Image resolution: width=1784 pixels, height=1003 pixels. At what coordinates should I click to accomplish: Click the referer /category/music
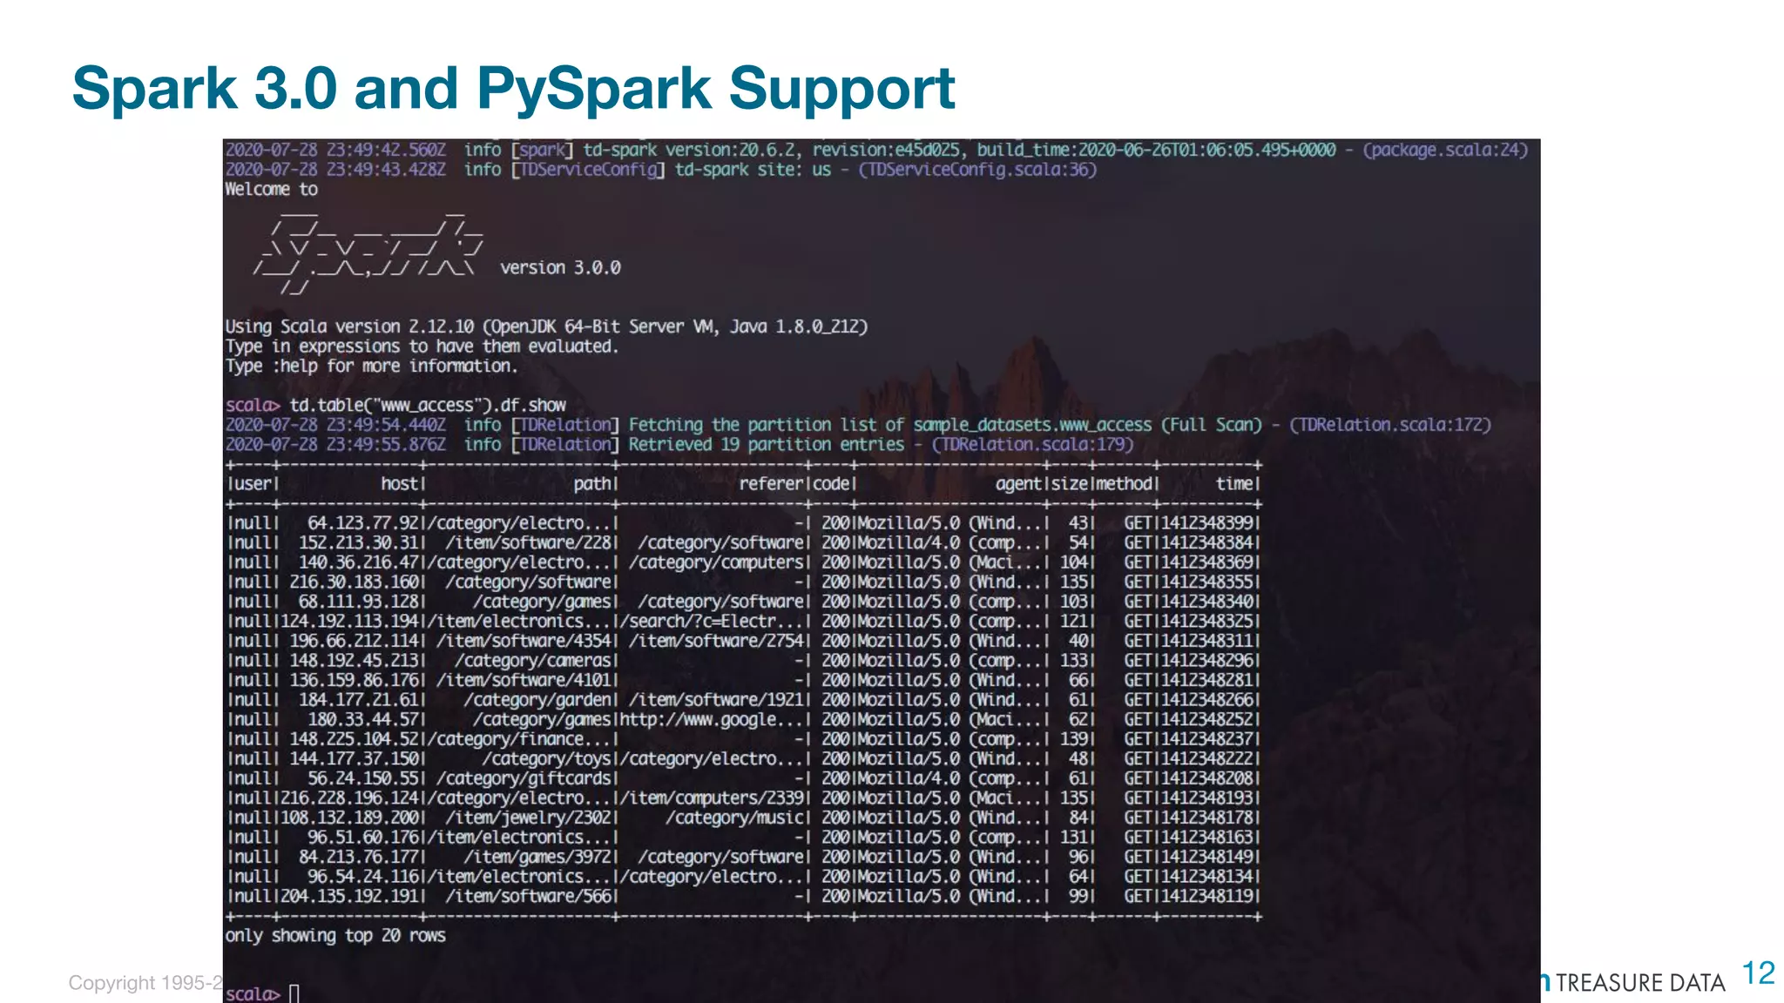735,818
